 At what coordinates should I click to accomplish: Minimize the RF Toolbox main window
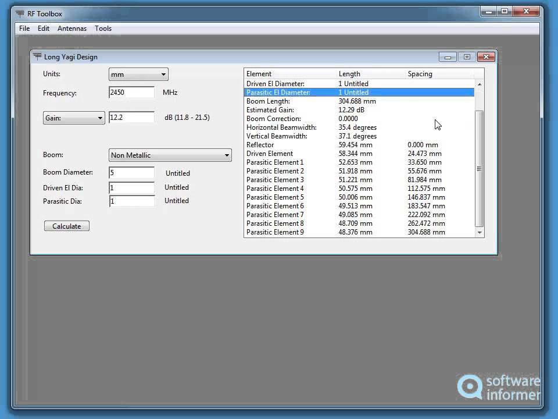click(x=489, y=12)
